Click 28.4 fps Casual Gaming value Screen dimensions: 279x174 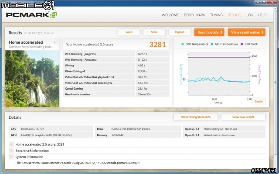pyautogui.click(x=143, y=88)
